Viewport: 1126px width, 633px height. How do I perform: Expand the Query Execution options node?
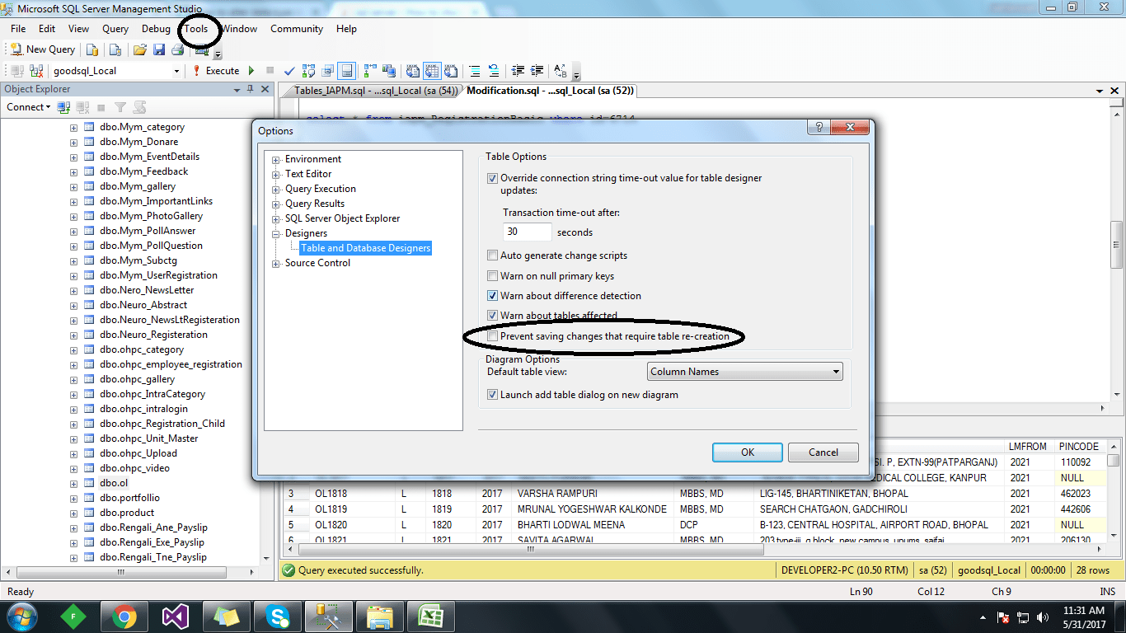[276, 189]
